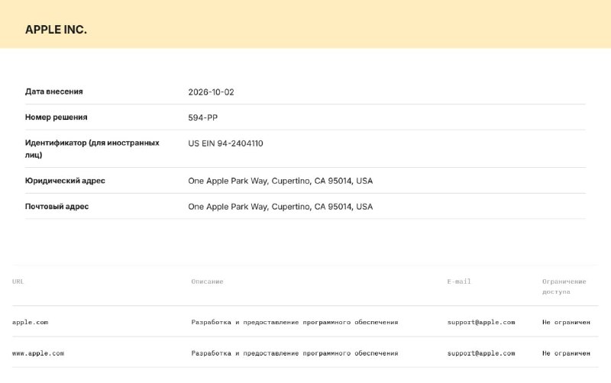
Task: Select the date value 2026-10-02
Action: click(212, 92)
